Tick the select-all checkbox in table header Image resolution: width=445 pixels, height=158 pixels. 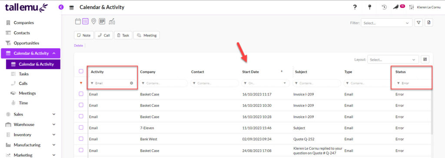[x=81, y=72]
